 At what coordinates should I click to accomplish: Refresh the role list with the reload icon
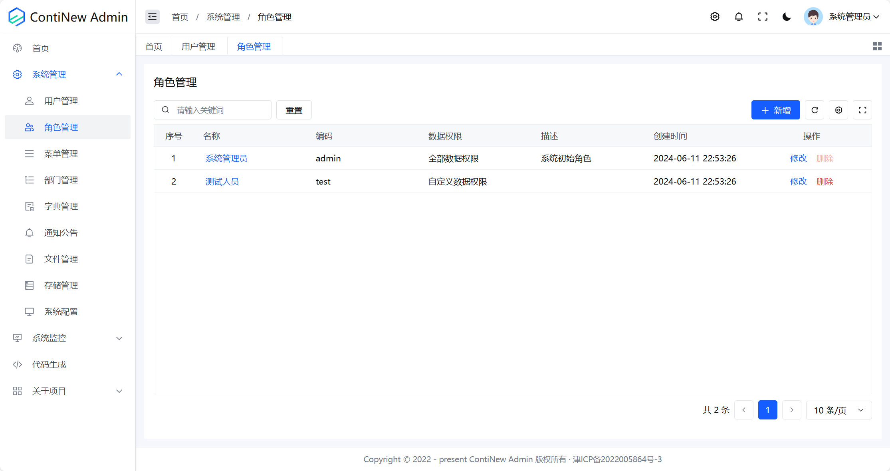[x=815, y=110]
